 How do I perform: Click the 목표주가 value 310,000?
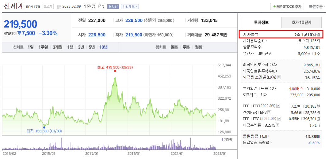313,89
